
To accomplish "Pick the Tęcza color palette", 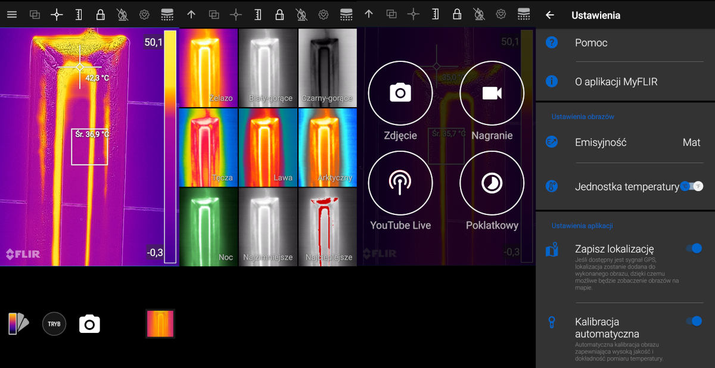I will pos(209,147).
